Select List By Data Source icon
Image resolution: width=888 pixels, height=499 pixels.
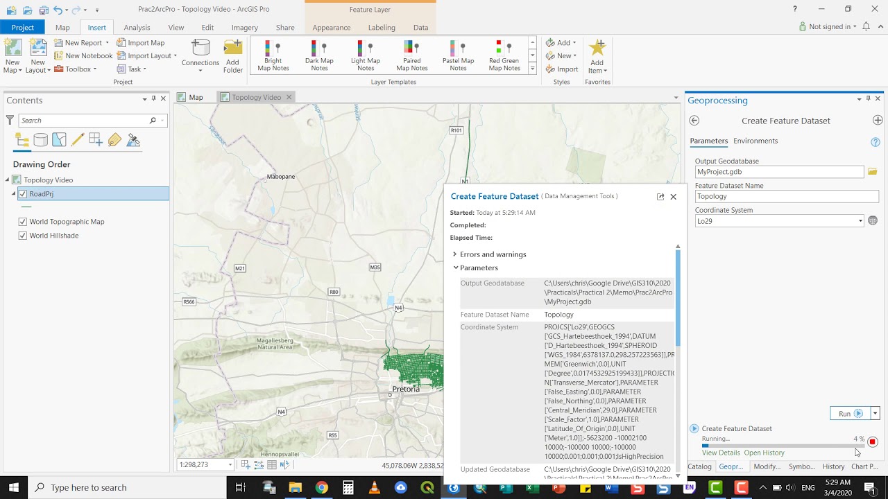[x=41, y=141]
